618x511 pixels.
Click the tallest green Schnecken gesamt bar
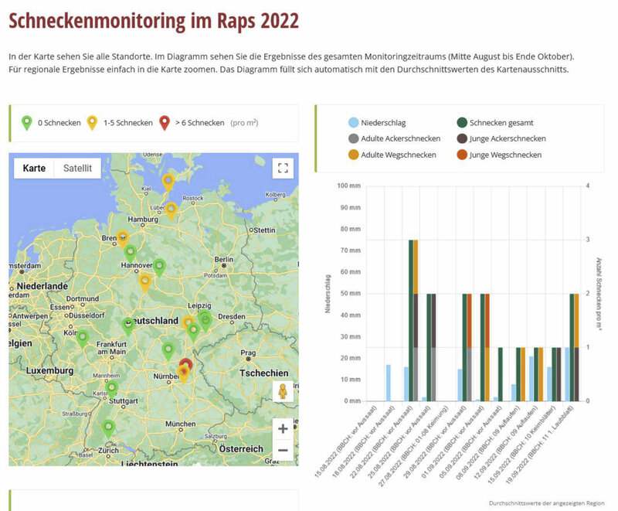coord(411,321)
